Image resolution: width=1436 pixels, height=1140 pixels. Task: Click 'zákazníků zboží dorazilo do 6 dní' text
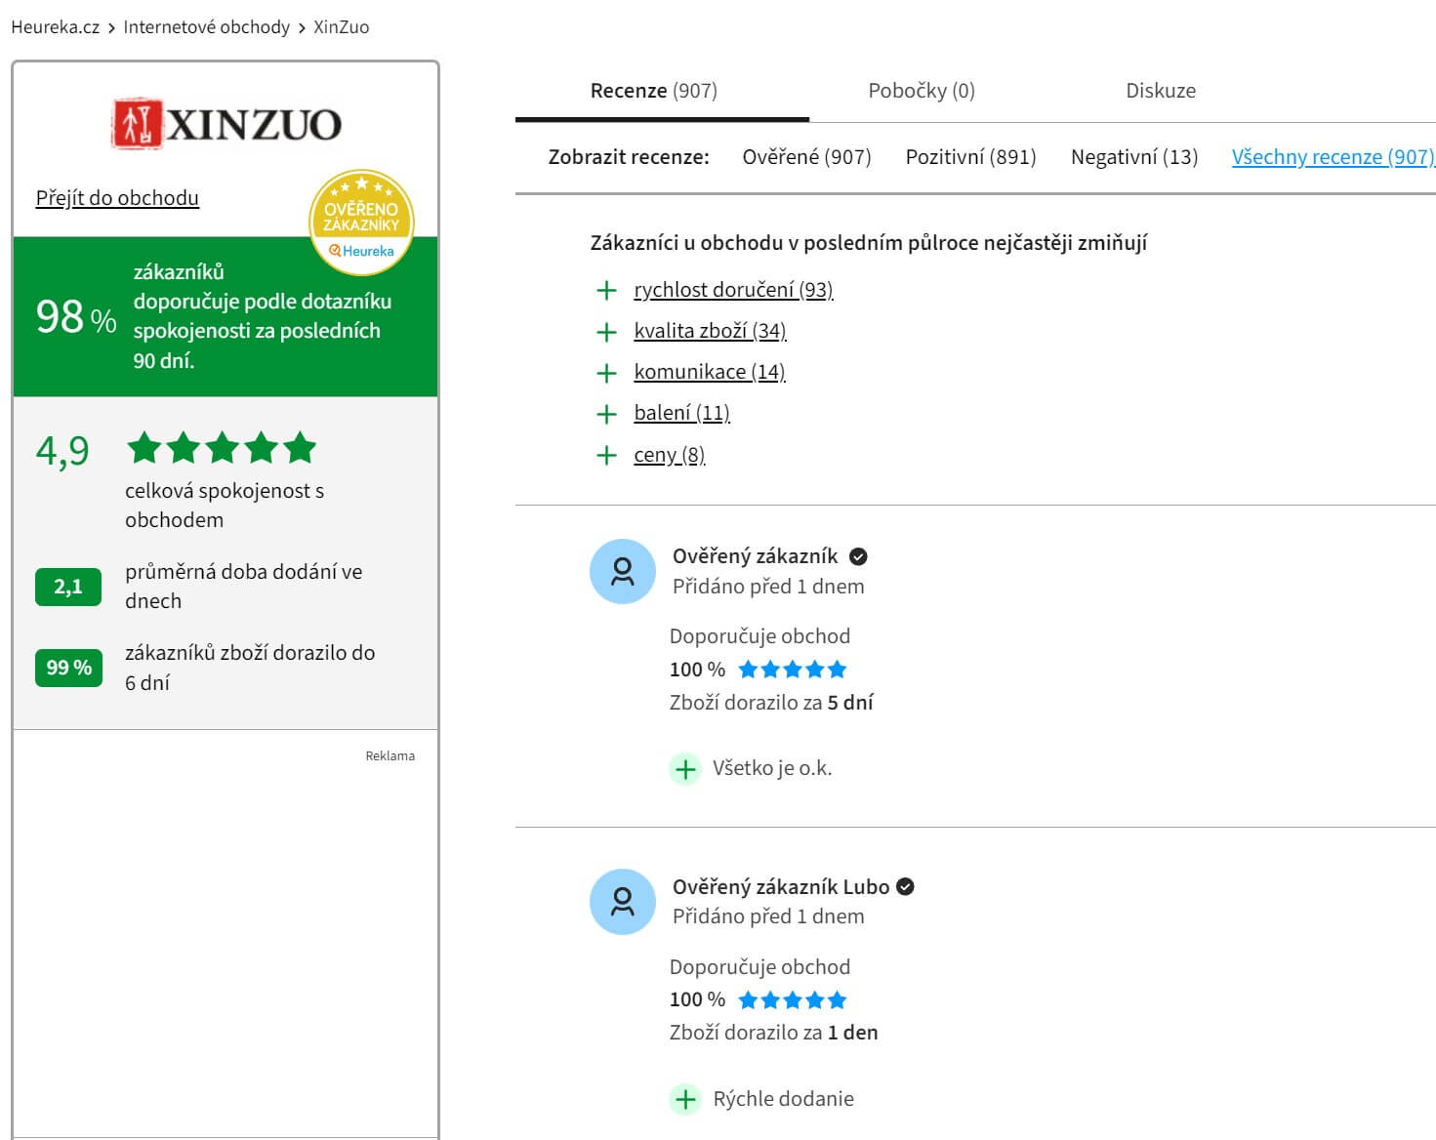click(x=250, y=668)
